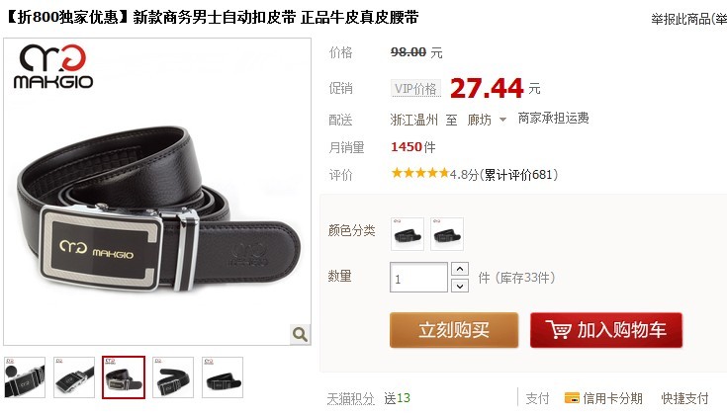The image size is (727, 416).
Task: Select the second belt thumbnail below image
Action: [74, 377]
